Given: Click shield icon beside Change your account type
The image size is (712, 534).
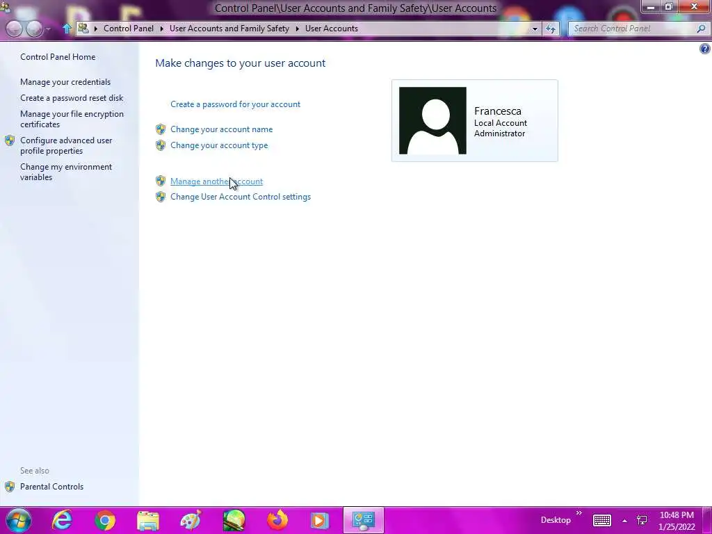Looking at the screenshot, I should (x=161, y=145).
